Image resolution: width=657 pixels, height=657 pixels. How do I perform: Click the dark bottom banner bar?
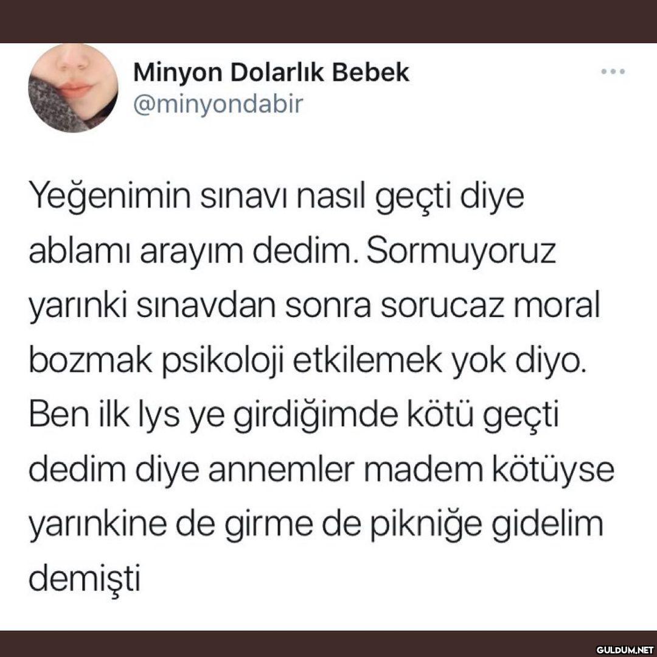tap(328, 644)
